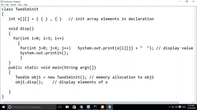Image resolution: width=197 pixels, height=110 pixels.
Task: Click the Notepad title bar icon
Action: [x=2, y=2]
